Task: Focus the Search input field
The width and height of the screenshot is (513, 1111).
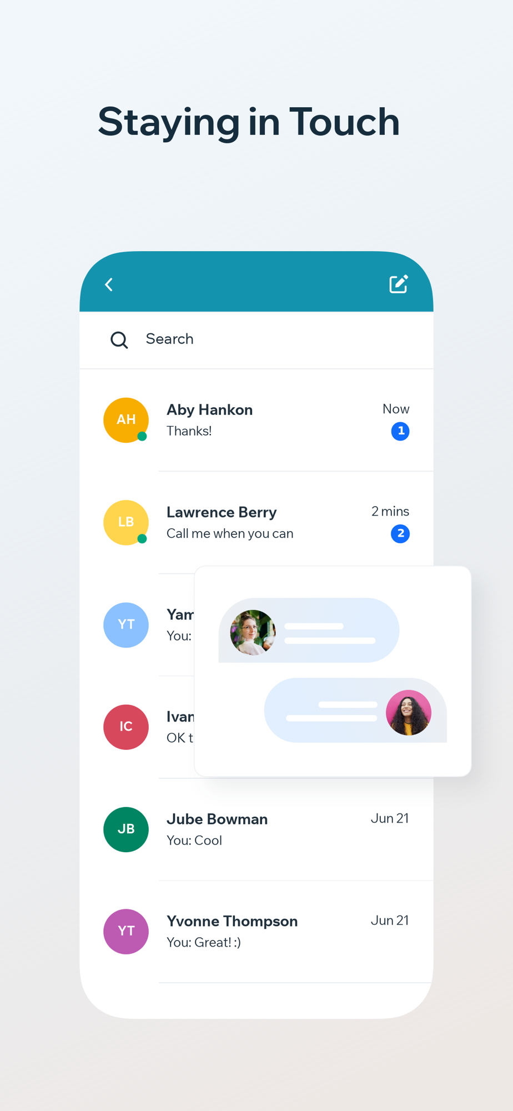Action: [x=256, y=339]
